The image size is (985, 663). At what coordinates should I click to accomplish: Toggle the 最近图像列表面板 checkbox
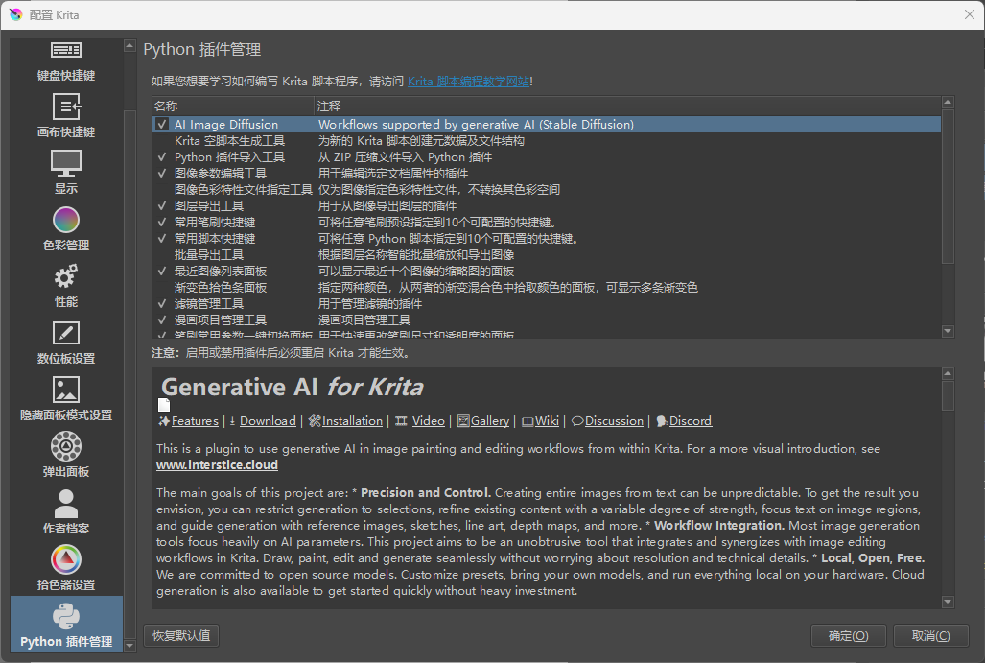(x=162, y=272)
